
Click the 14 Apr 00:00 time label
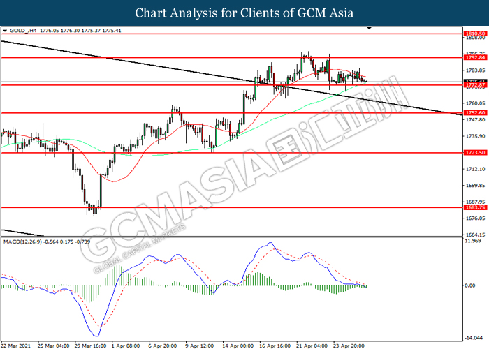click(x=238, y=346)
